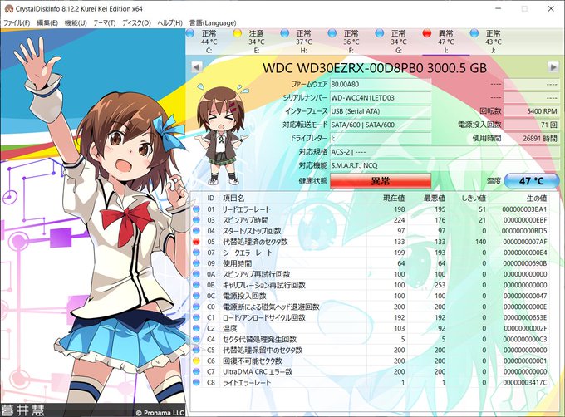Screen dimensions: 565x417
Task: Click the blue status icon for ライトエラーレート
Action: 196,382
